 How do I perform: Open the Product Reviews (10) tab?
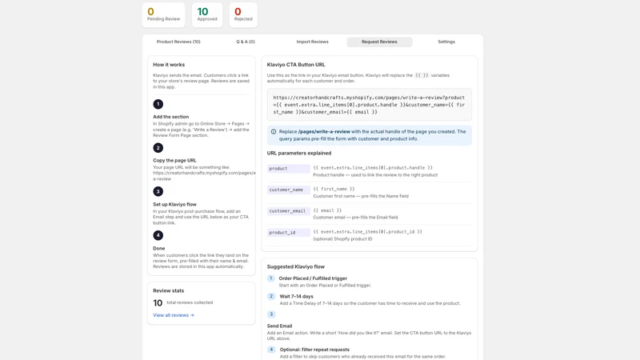point(178,42)
